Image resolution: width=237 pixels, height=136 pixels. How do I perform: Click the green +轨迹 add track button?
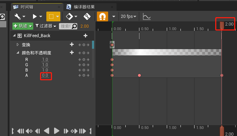[23, 26]
